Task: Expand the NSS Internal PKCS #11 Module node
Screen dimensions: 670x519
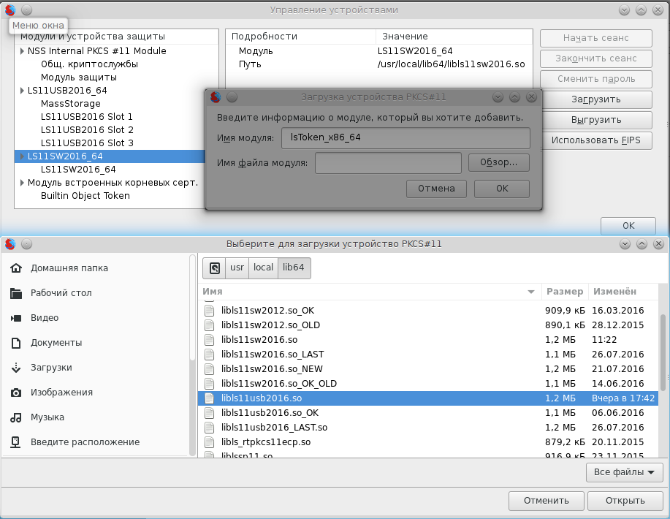Action: [22, 51]
